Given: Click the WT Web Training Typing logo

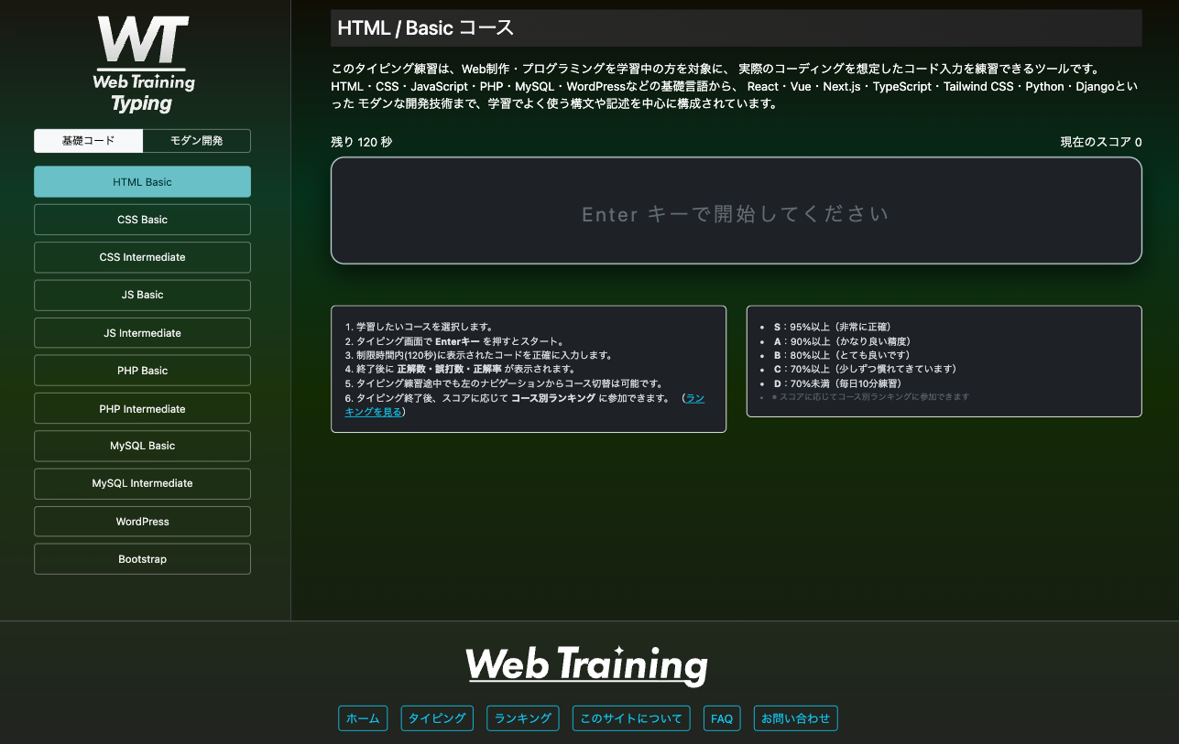Looking at the screenshot, I should tap(143, 64).
